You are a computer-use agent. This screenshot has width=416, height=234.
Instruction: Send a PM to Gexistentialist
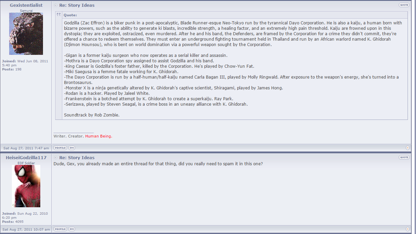point(72,148)
